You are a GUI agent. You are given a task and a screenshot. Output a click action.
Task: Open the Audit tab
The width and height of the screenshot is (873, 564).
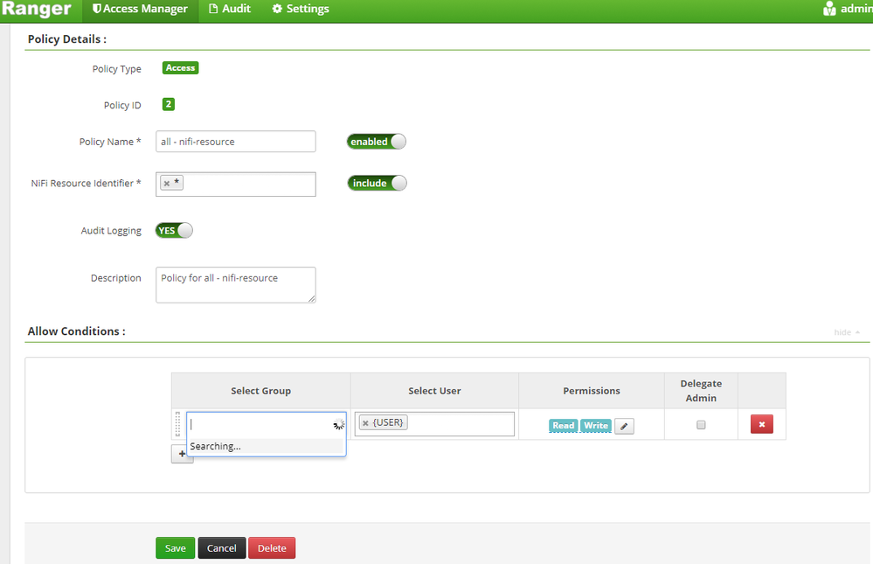tap(229, 9)
